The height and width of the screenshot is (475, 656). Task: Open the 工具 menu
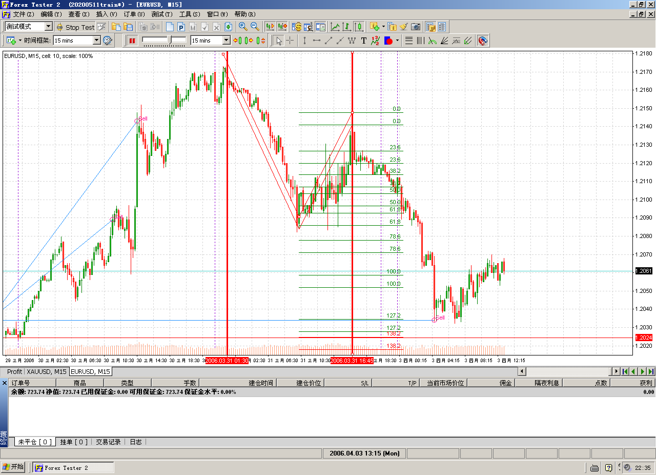click(190, 14)
